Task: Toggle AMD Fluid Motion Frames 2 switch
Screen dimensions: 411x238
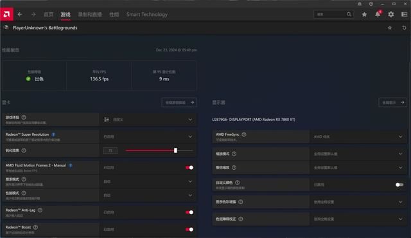Action: pos(189,167)
